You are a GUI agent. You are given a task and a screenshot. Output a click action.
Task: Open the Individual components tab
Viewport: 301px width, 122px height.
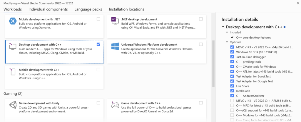click(x=48, y=9)
